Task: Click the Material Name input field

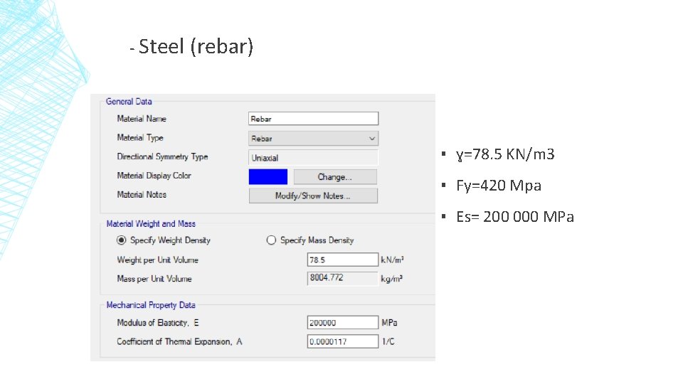Action: [313, 119]
